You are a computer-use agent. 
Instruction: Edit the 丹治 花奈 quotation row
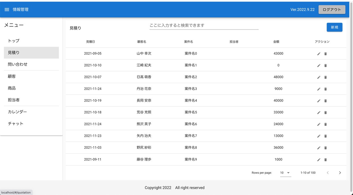tap(319, 89)
